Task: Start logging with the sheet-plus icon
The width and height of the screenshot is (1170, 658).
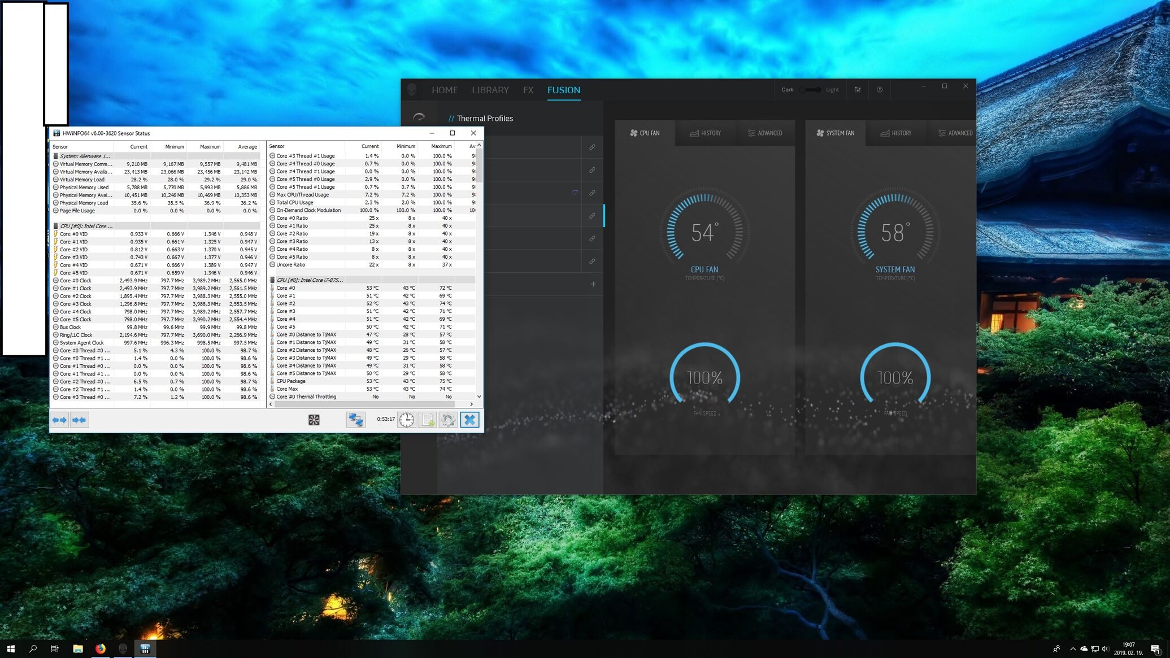Action: click(428, 420)
